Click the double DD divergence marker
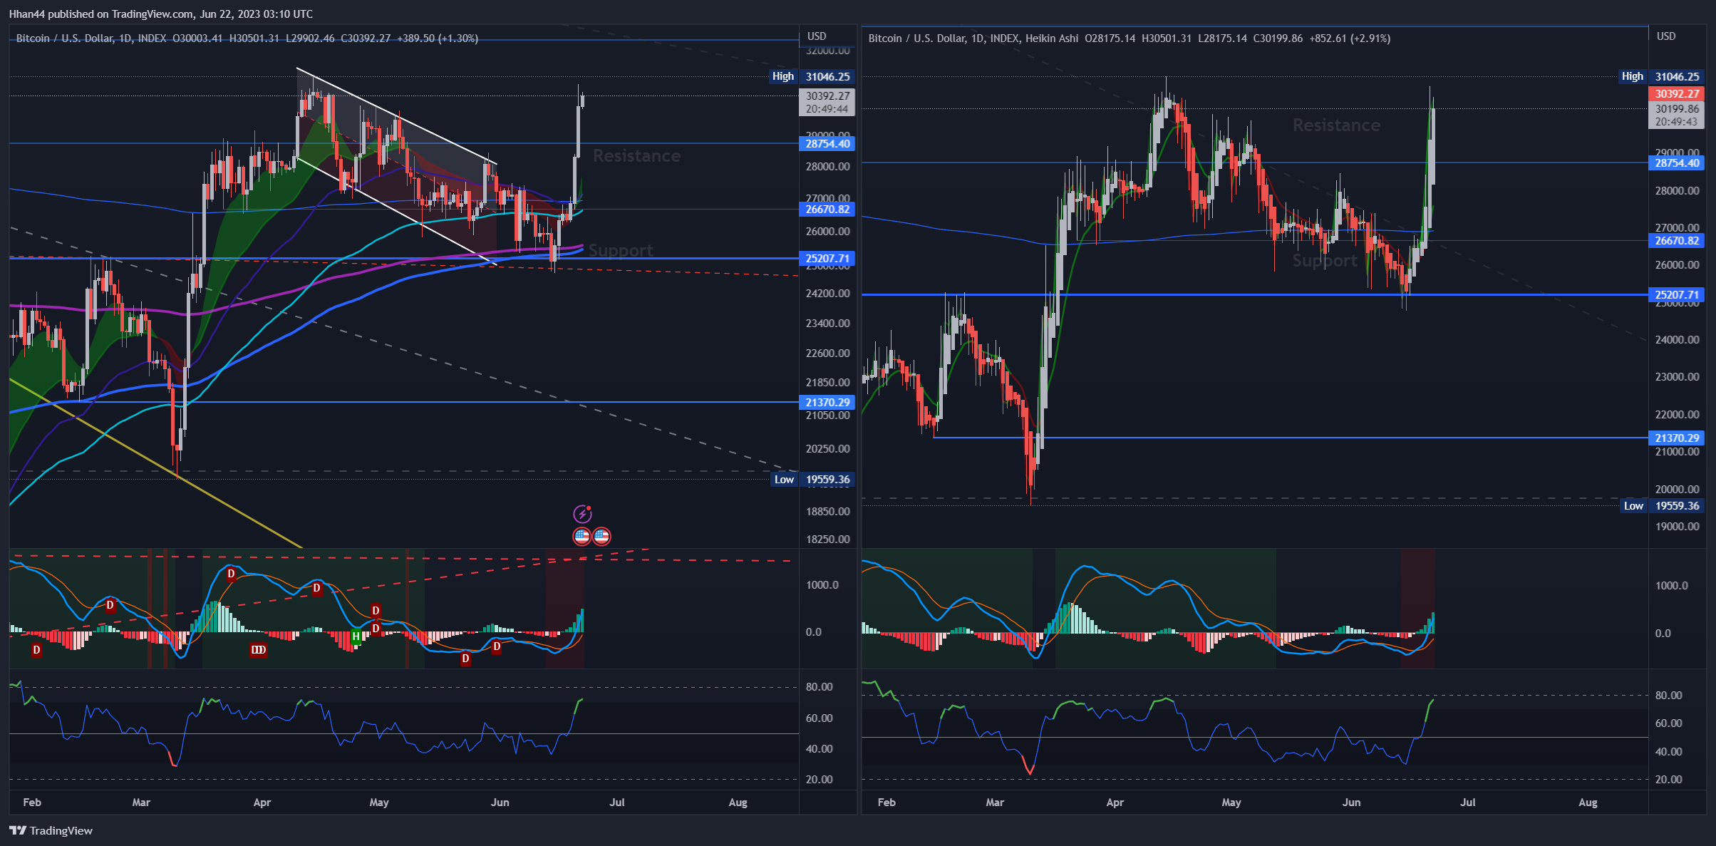This screenshot has width=1716, height=846. pyautogui.click(x=258, y=649)
